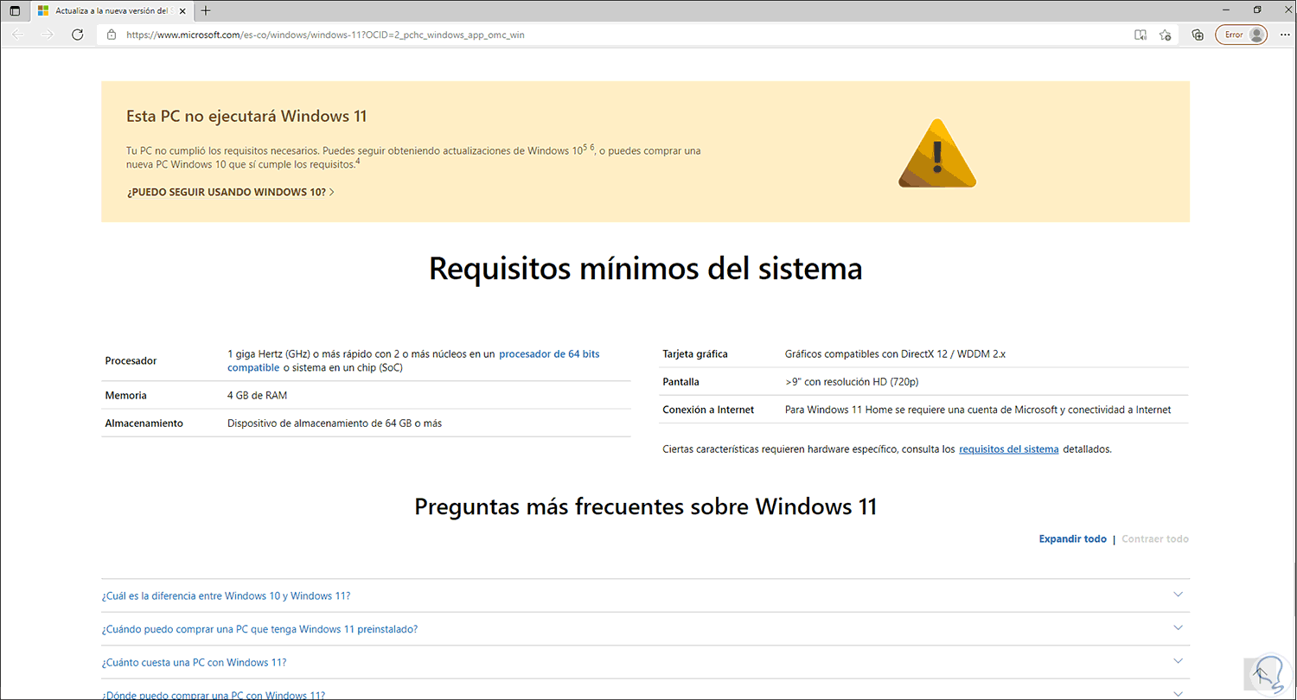Follow the "procesador de 64 bits compatible" link
The height and width of the screenshot is (700, 1297).
click(413, 360)
